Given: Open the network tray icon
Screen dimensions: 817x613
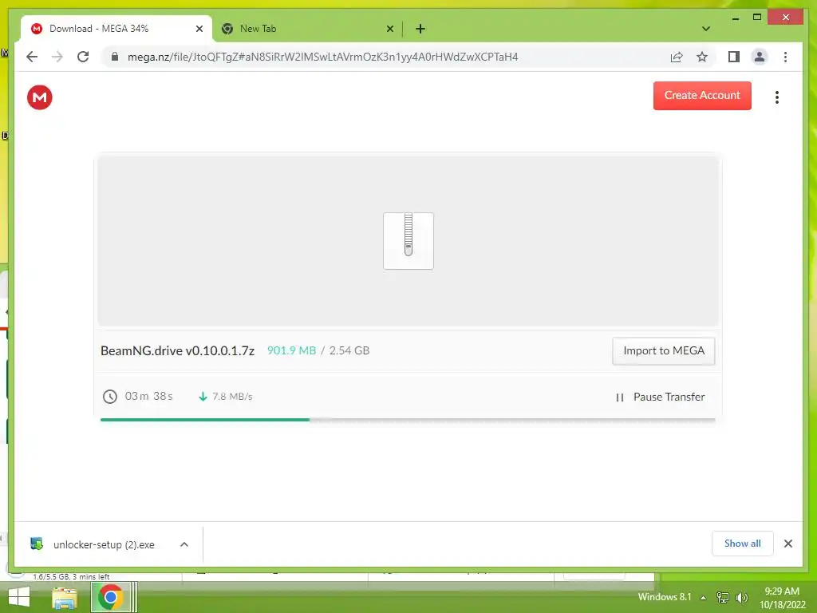Looking at the screenshot, I should pos(723,597).
